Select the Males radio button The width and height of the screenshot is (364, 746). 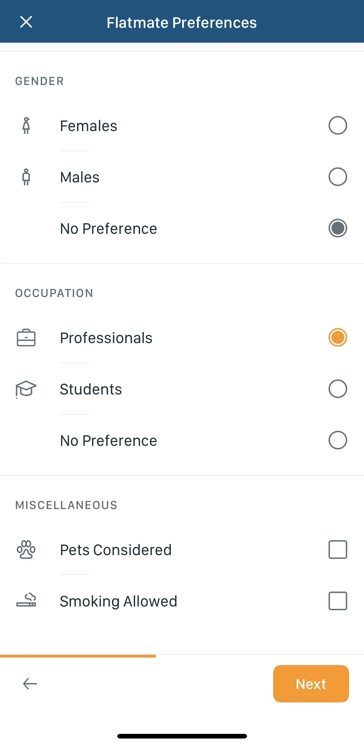coord(338,177)
